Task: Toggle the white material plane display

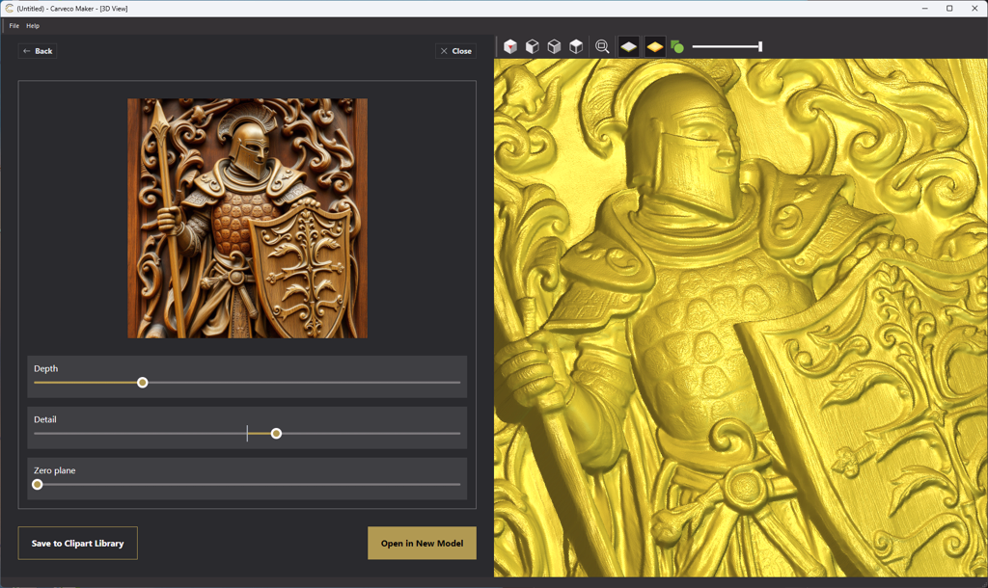Action: (x=628, y=46)
